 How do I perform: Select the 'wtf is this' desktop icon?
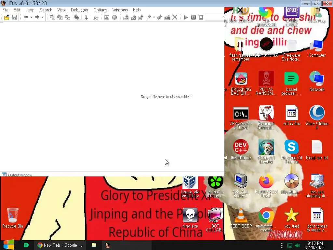click(x=292, y=116)
